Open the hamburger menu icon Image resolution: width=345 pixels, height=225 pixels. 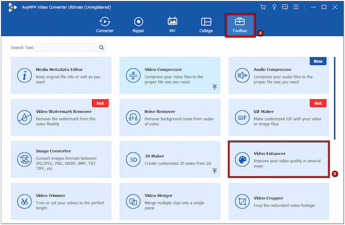296,7
